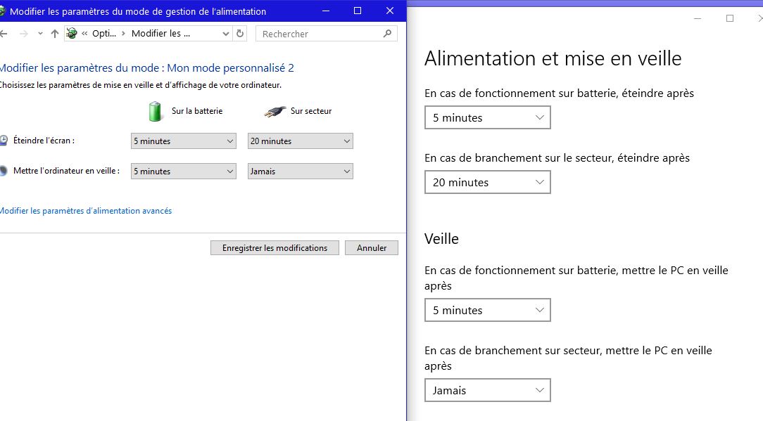Close the power plan settings window
The height and width of the screenshot is (421, 763).
pyautogui.click(x=390, y=11)
